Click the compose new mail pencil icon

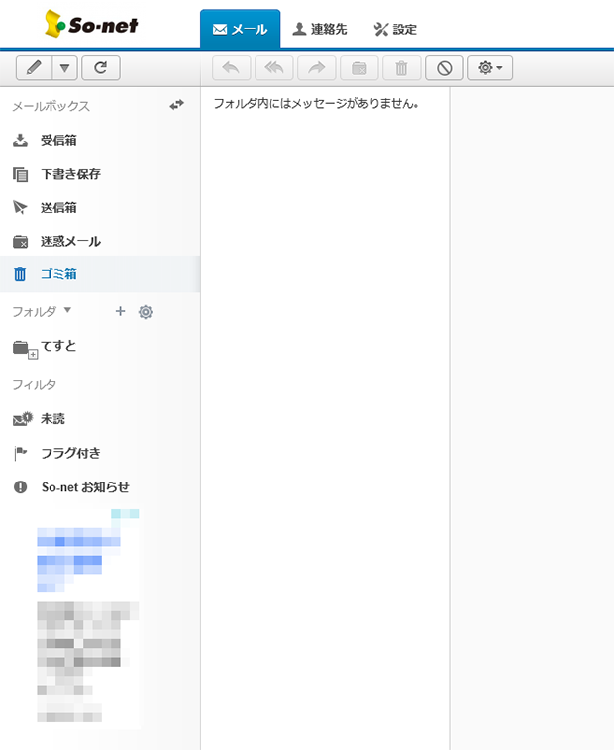pos(34,68)
